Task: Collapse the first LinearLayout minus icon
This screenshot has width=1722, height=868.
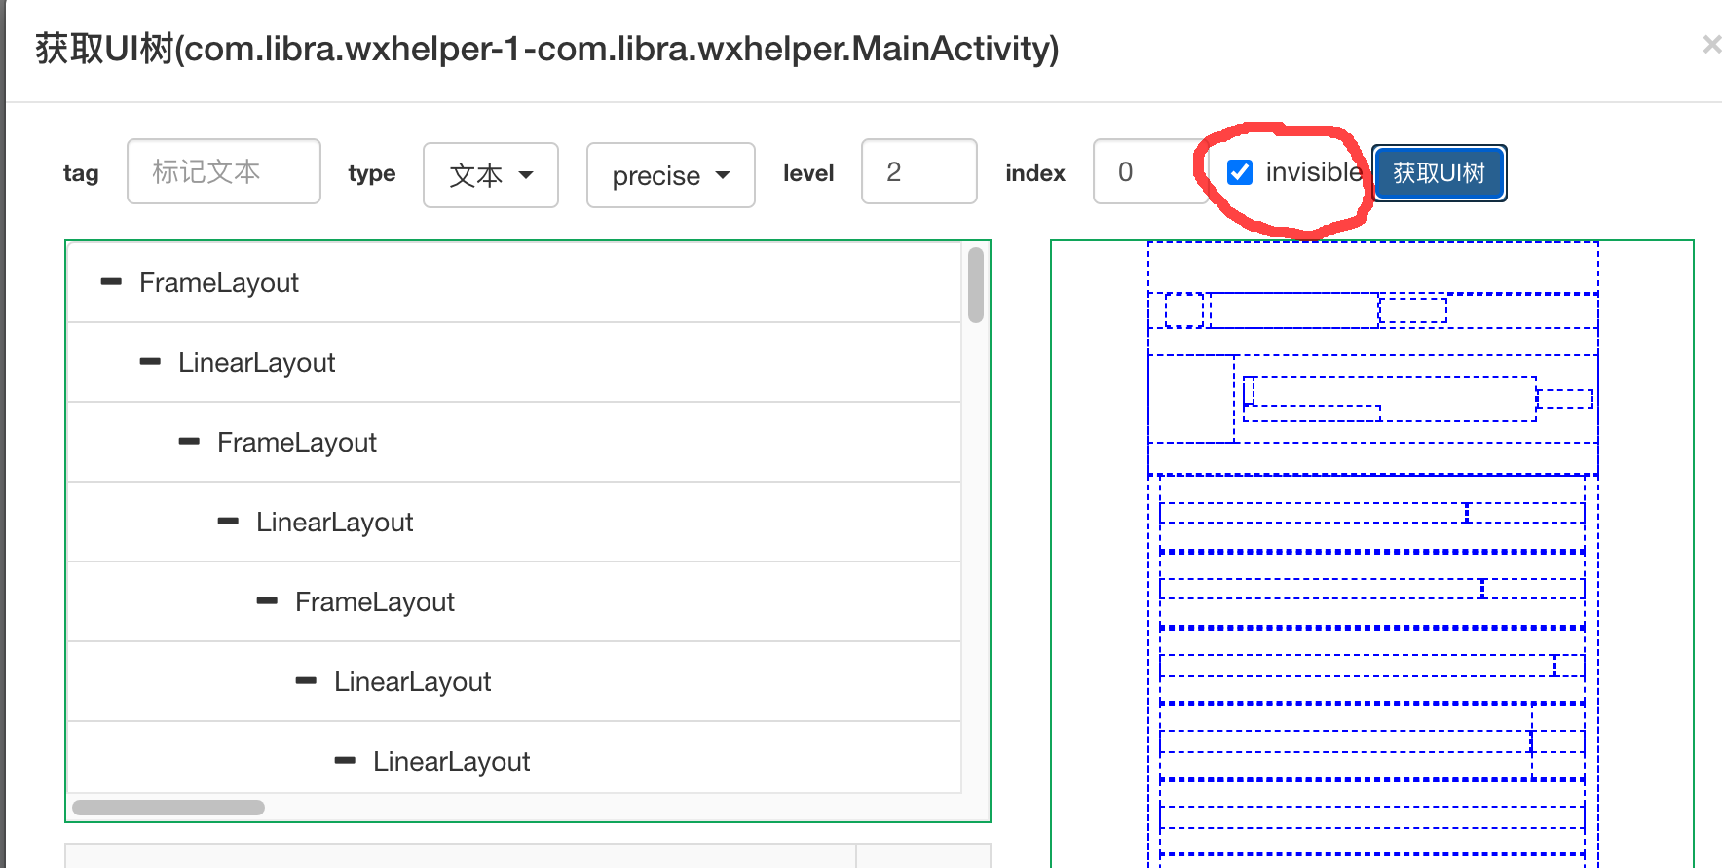Action: click(150, 362)
